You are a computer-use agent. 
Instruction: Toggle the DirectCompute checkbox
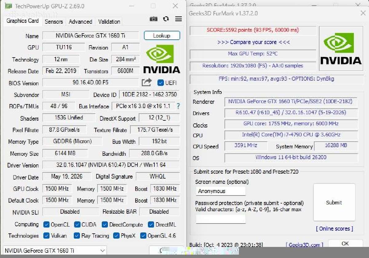pos(105,224)
